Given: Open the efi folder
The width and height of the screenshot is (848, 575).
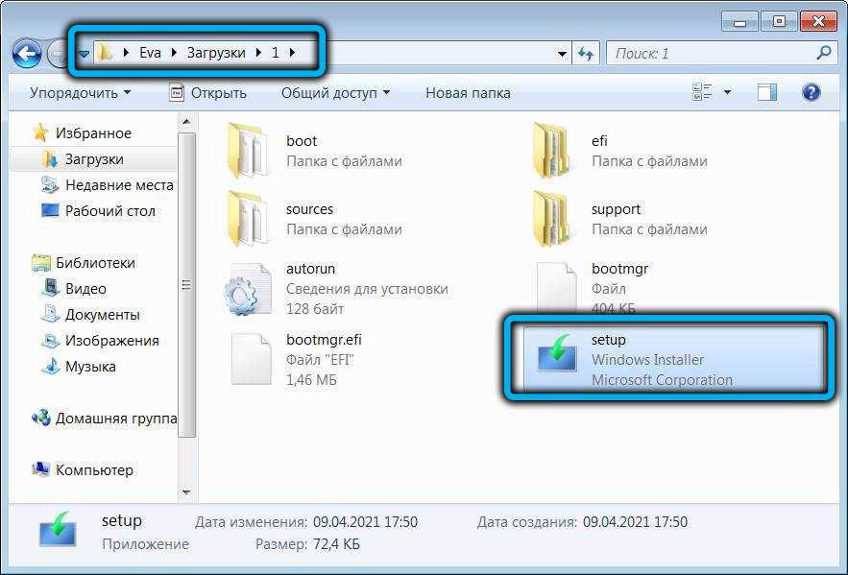Looking at the screenshot, I should pos(598,141).
